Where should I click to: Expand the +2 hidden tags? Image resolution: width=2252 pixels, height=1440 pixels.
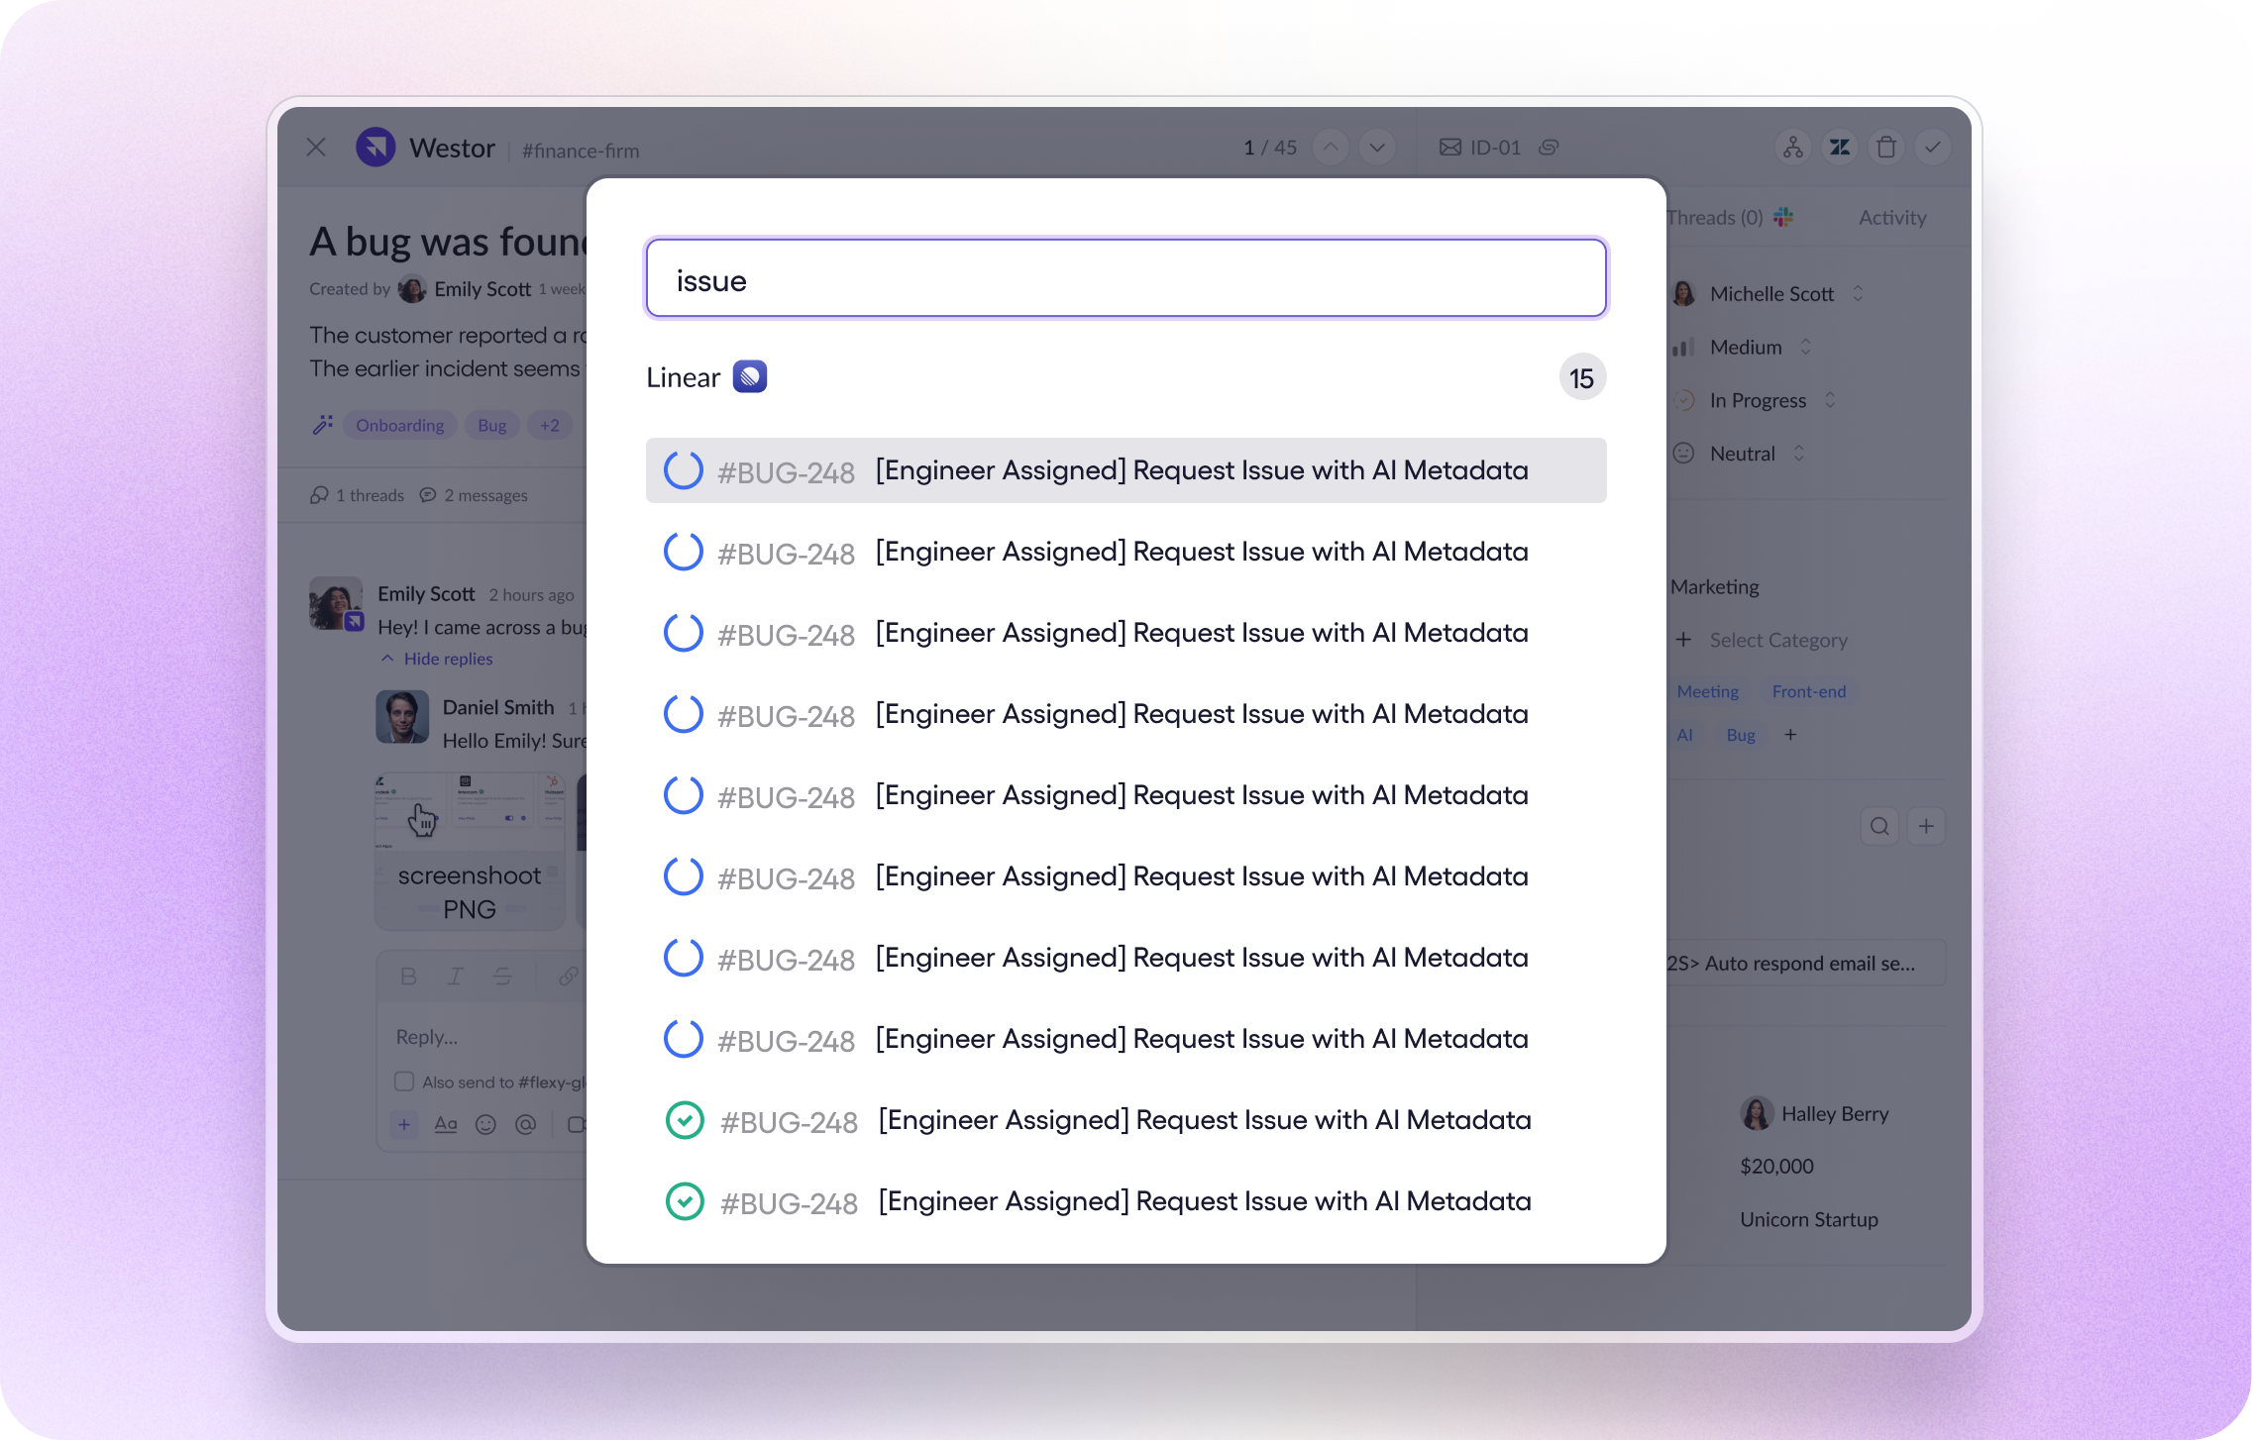(x=550, y=425)
